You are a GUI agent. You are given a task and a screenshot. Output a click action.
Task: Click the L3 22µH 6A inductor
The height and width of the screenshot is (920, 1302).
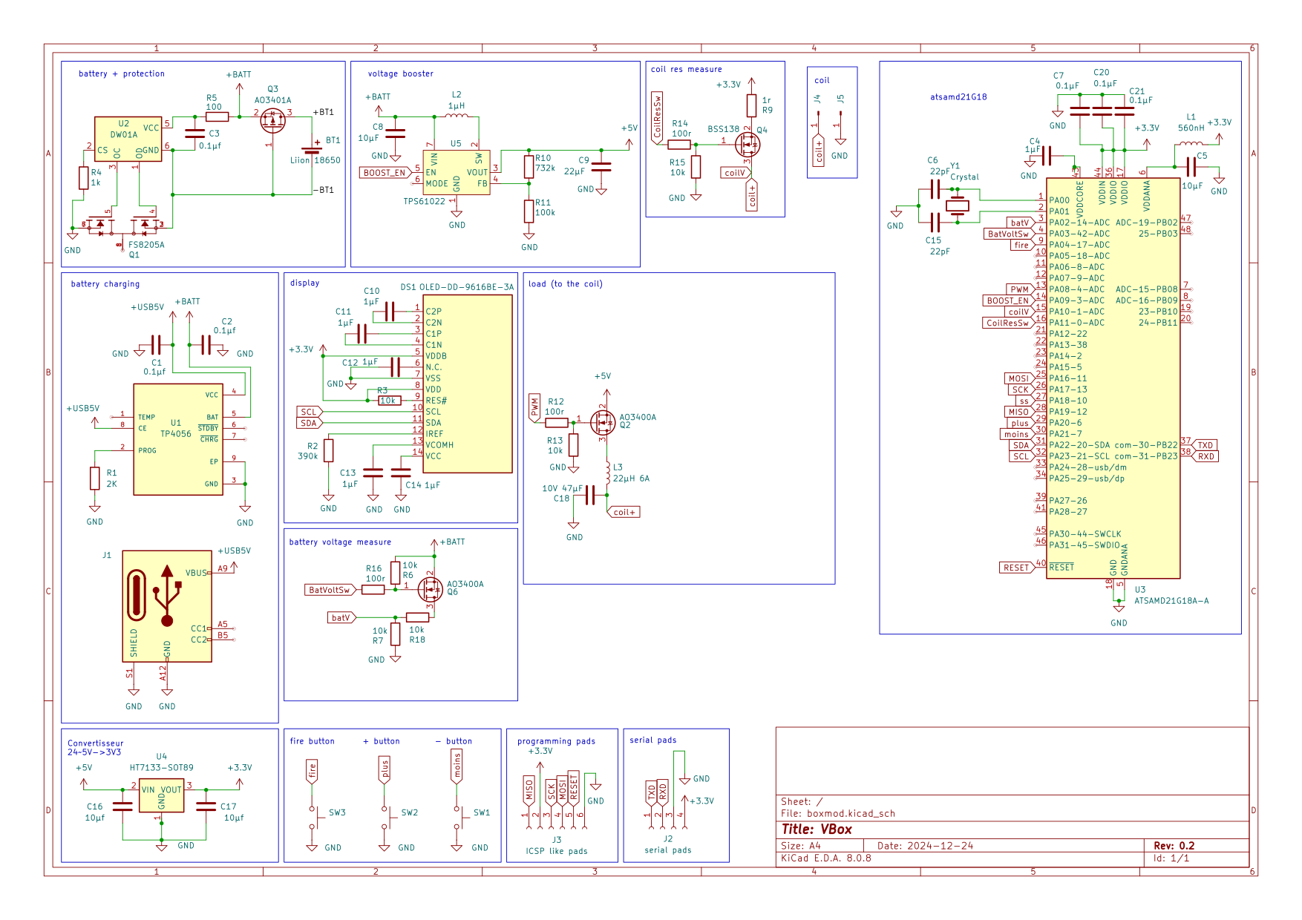(606, 473)
